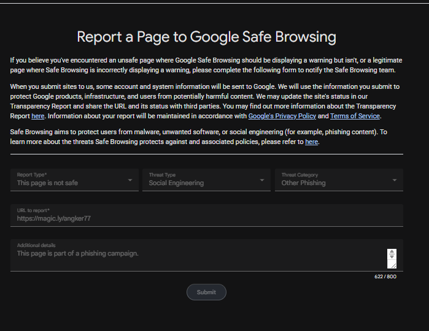Click the Additional details text area
Viewport: 429px width, 331px height.
click(x=207, y=255)
